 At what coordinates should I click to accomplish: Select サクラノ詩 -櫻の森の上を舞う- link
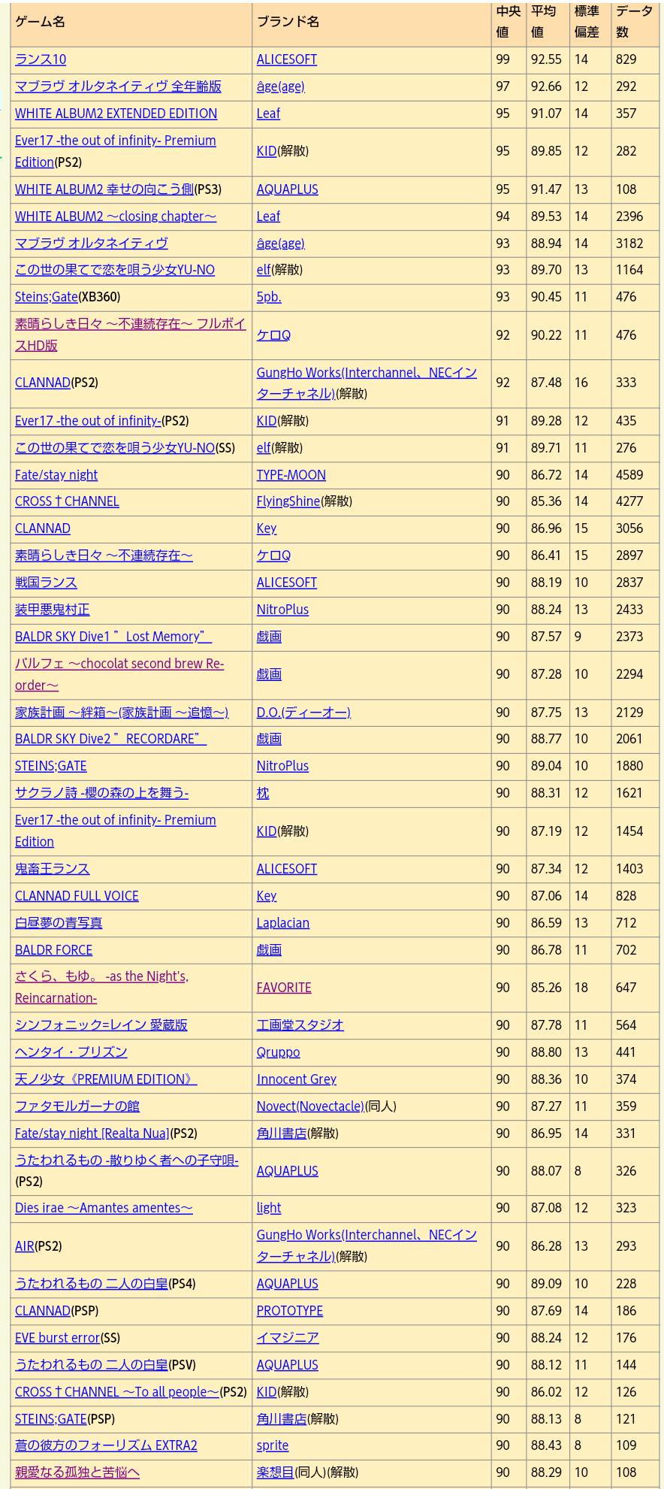101,793
